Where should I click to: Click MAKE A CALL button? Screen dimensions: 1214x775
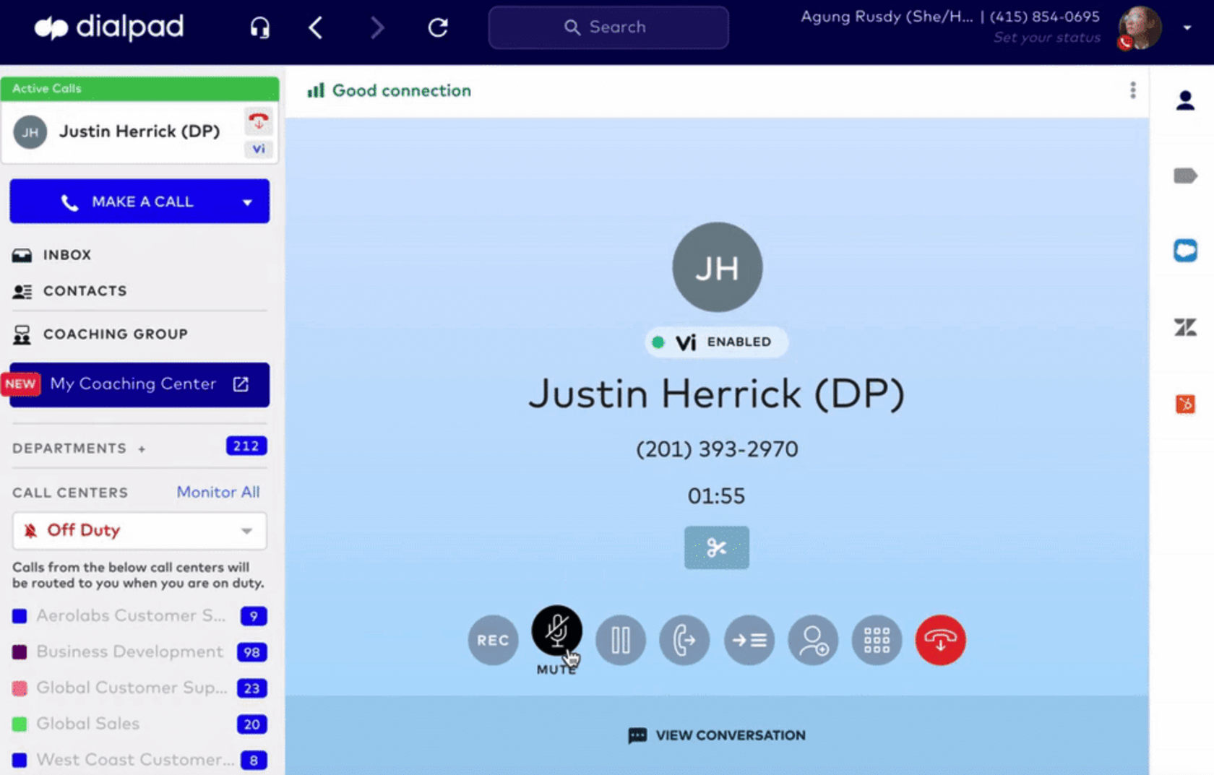coord(139,202)
